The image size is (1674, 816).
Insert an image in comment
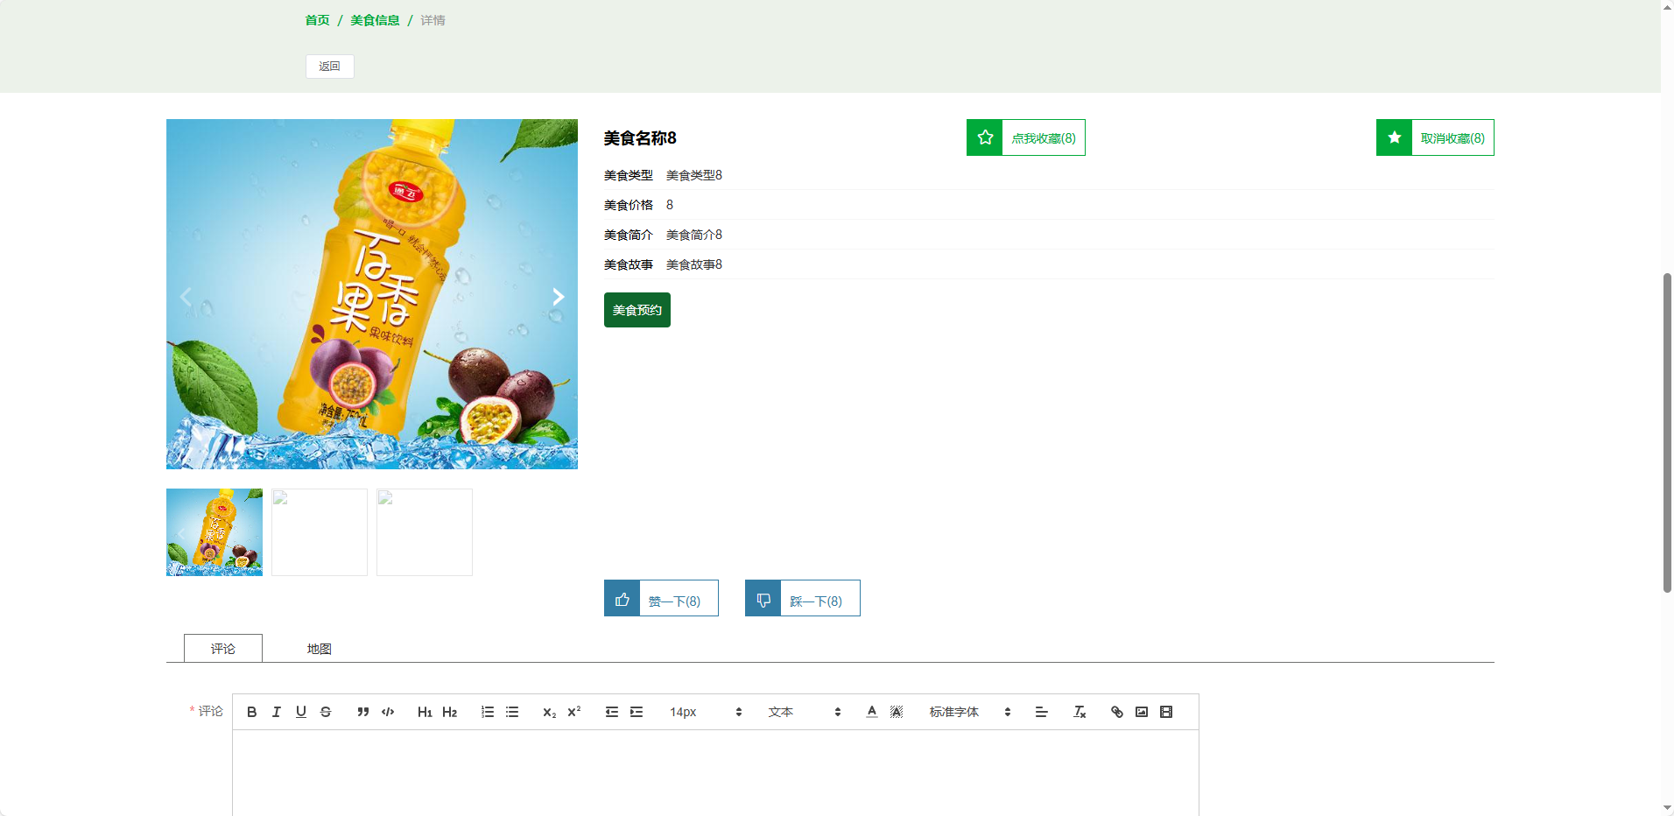(x=1142, y=712)
